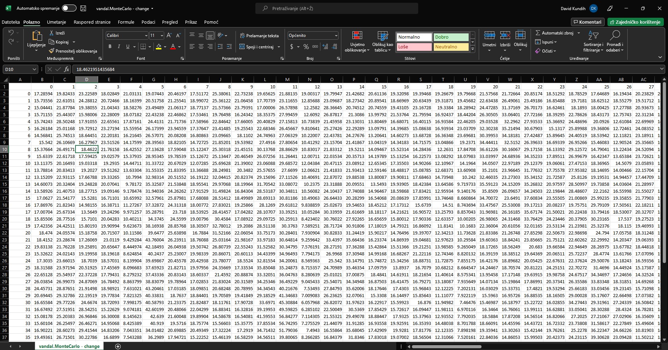
Task: Click the Oblikuj format cells icon
Action: pyautogui.click(x=520, y=35)
